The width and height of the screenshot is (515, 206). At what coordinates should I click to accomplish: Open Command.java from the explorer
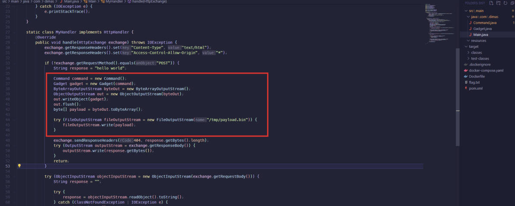click(485, 23)
